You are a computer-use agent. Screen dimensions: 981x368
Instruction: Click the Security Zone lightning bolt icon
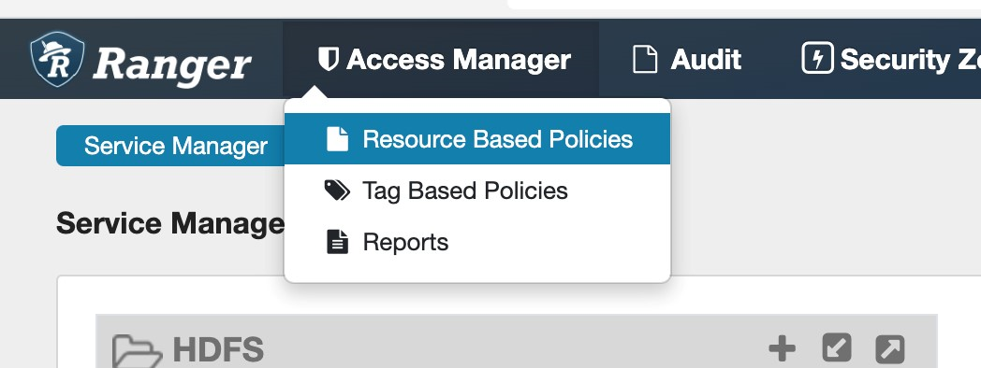(x=817, y=58)
